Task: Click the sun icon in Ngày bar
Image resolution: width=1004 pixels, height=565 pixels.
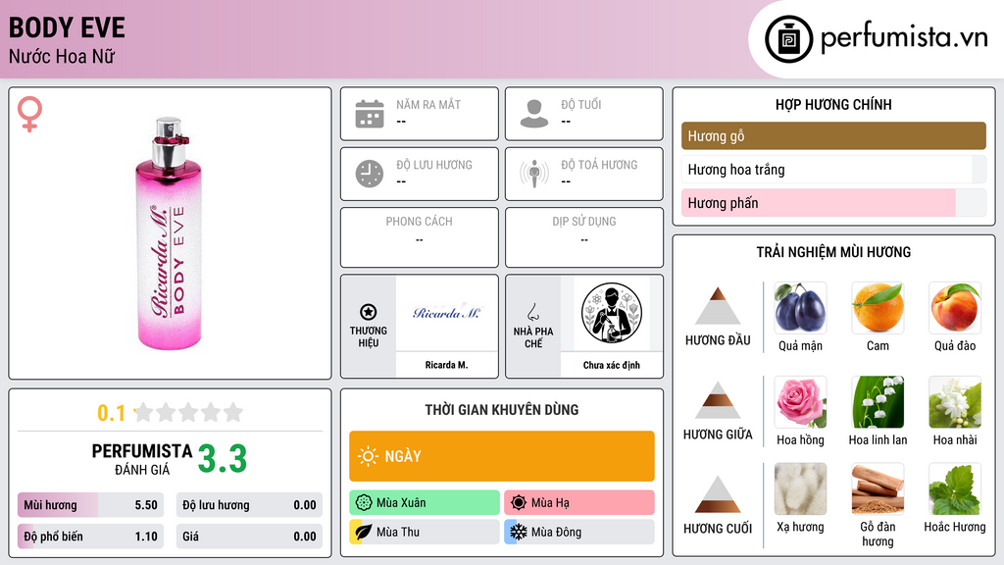Action: tap(368, 456)
